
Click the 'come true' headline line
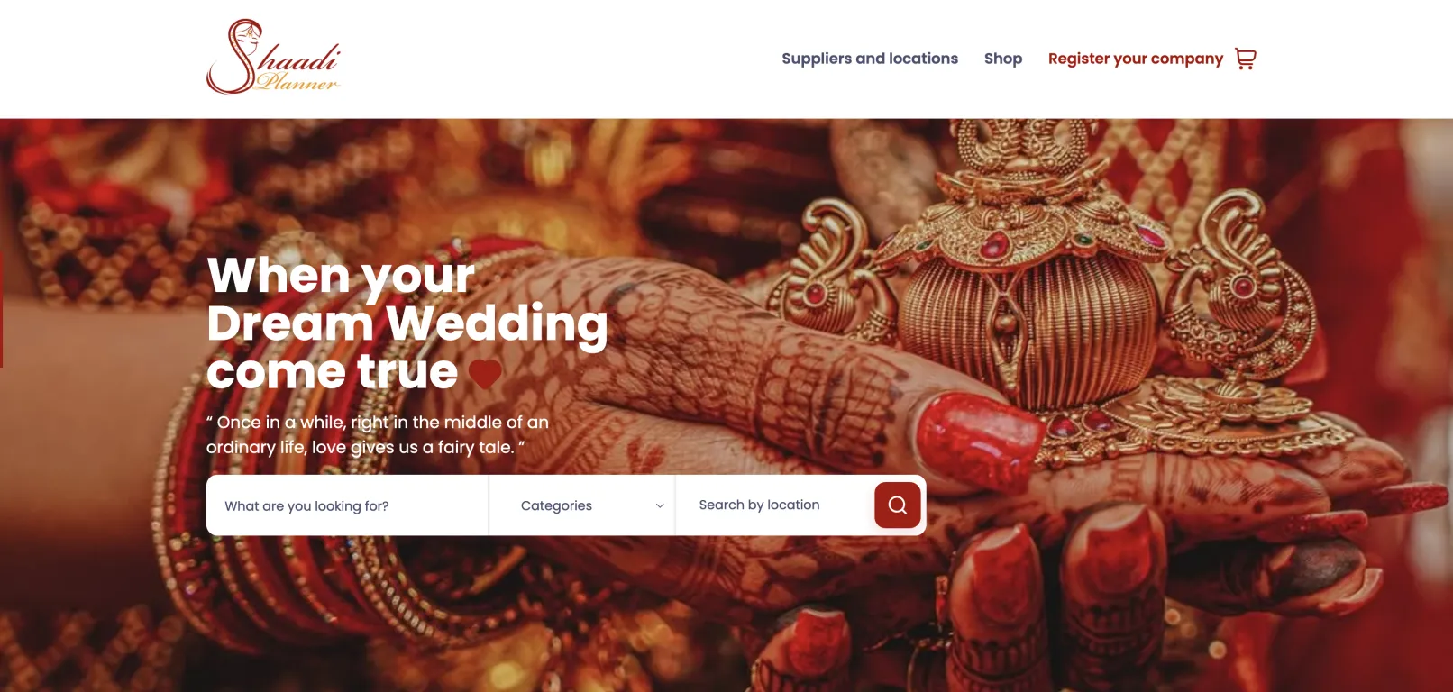333,371
